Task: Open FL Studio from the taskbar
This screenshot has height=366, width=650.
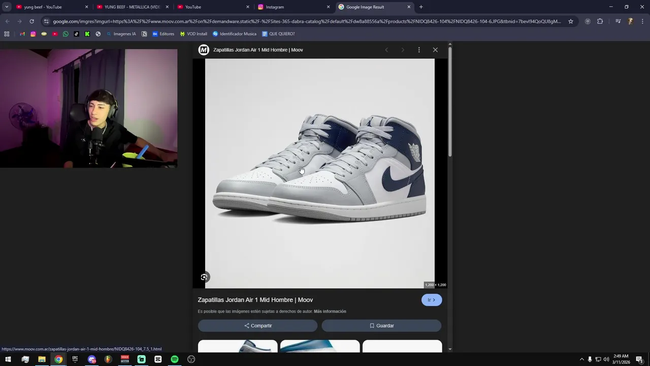Action: coord(108,359)
